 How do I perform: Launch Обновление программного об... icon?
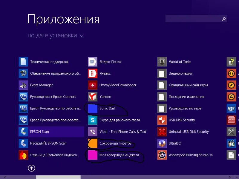(x=23, y=73)
